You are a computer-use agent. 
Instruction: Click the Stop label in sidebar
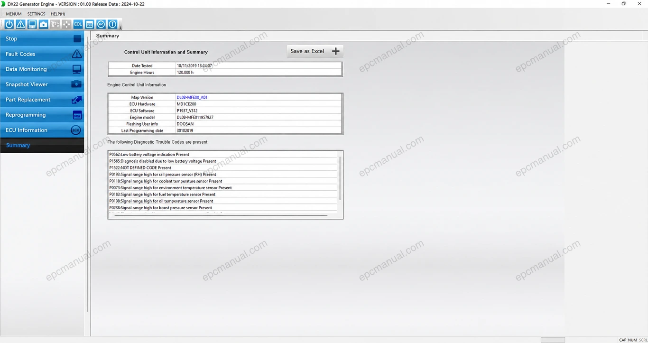[11, 39]
